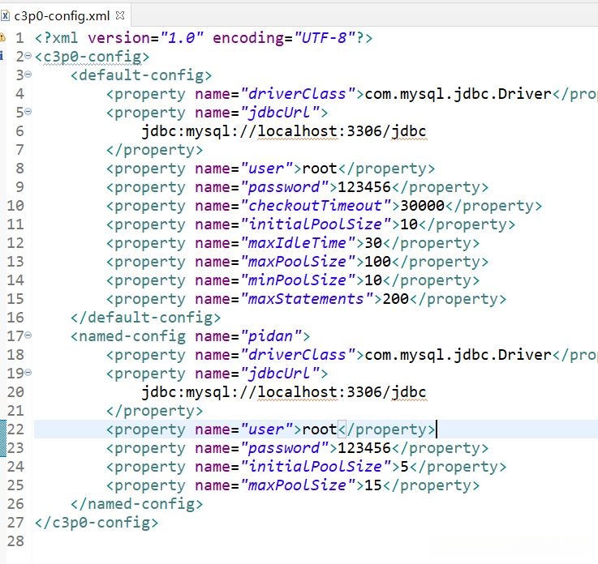Close the c3p0-config.xml tab
The width and height of the screenshot is (598, 564).
[x=120, y=15]
